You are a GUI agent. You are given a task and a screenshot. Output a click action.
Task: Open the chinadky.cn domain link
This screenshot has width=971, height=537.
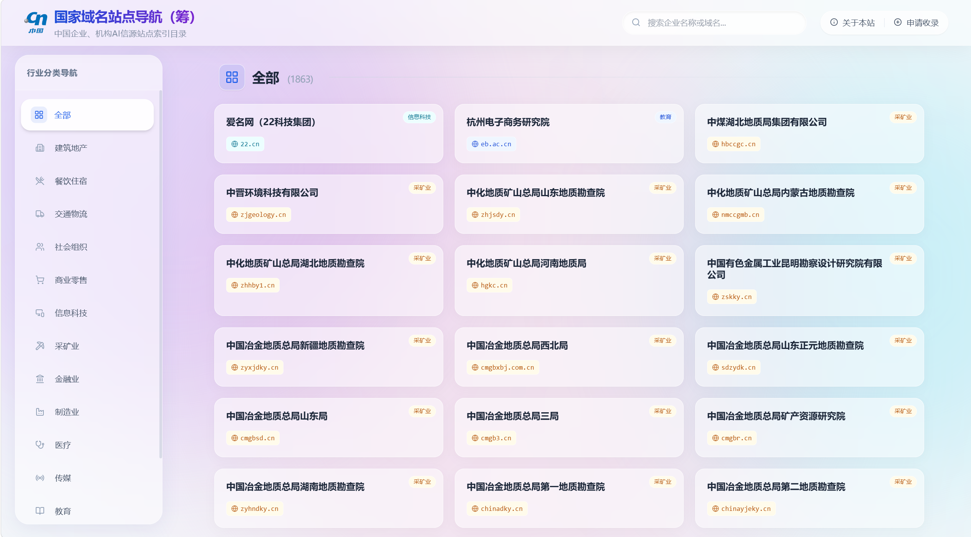pyautogui.click(x=497, y=509)
